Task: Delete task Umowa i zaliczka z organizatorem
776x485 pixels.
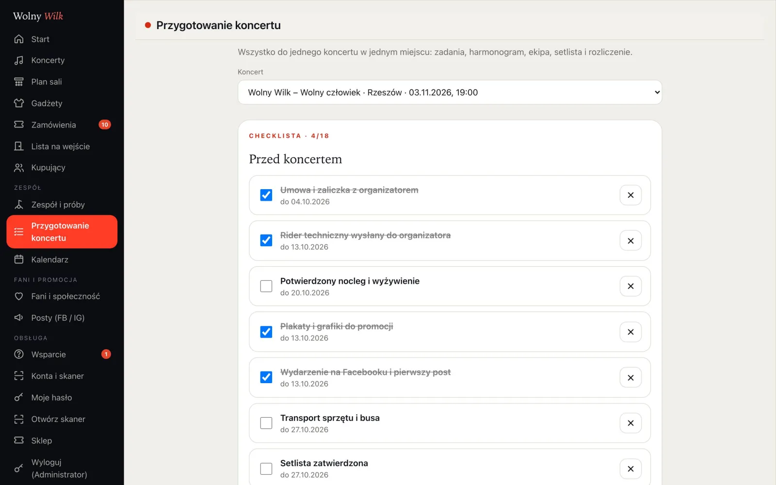Action: tap(630, 195)
